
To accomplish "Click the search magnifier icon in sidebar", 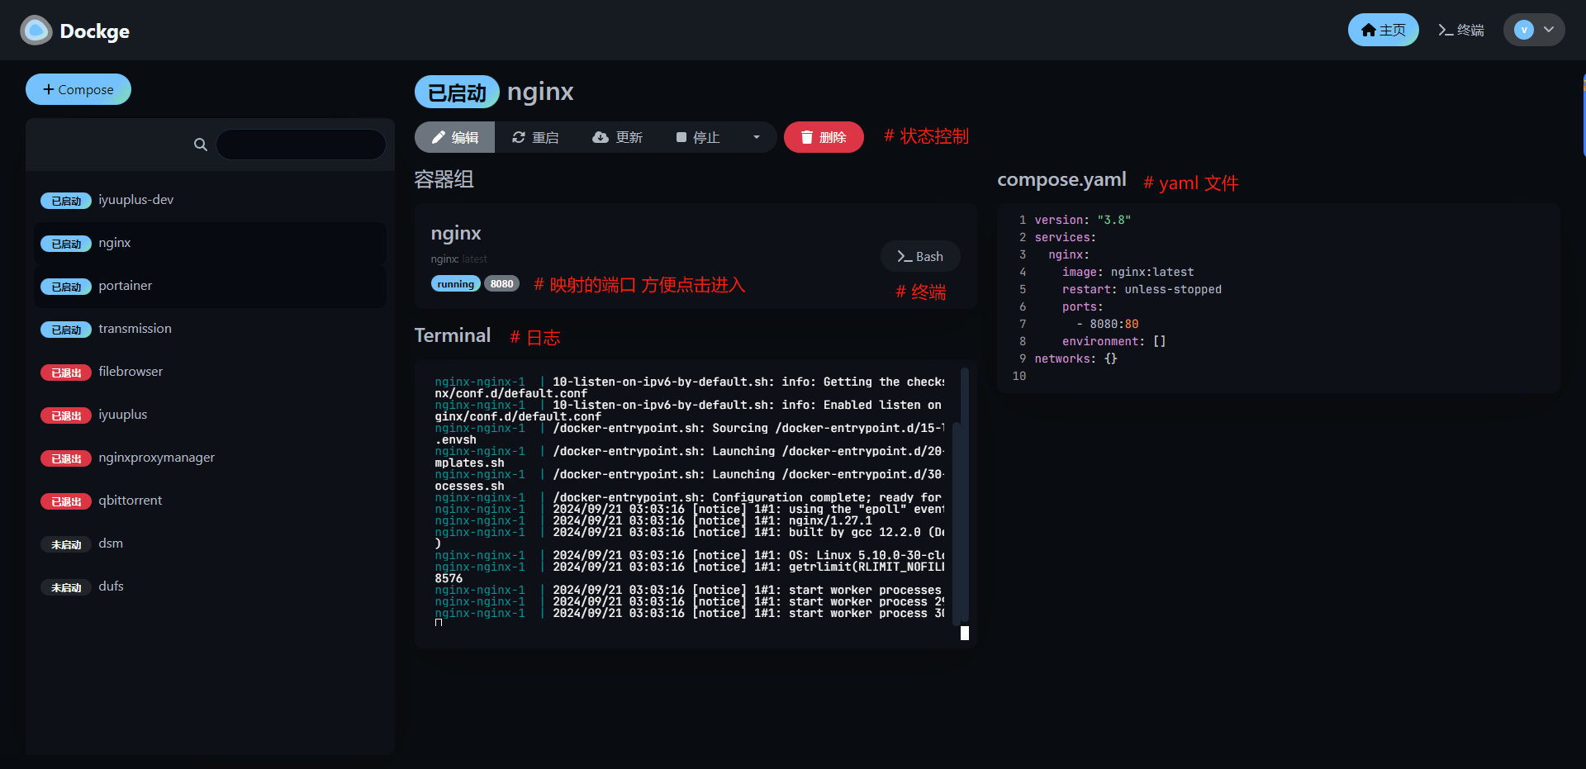I will 200,145.
